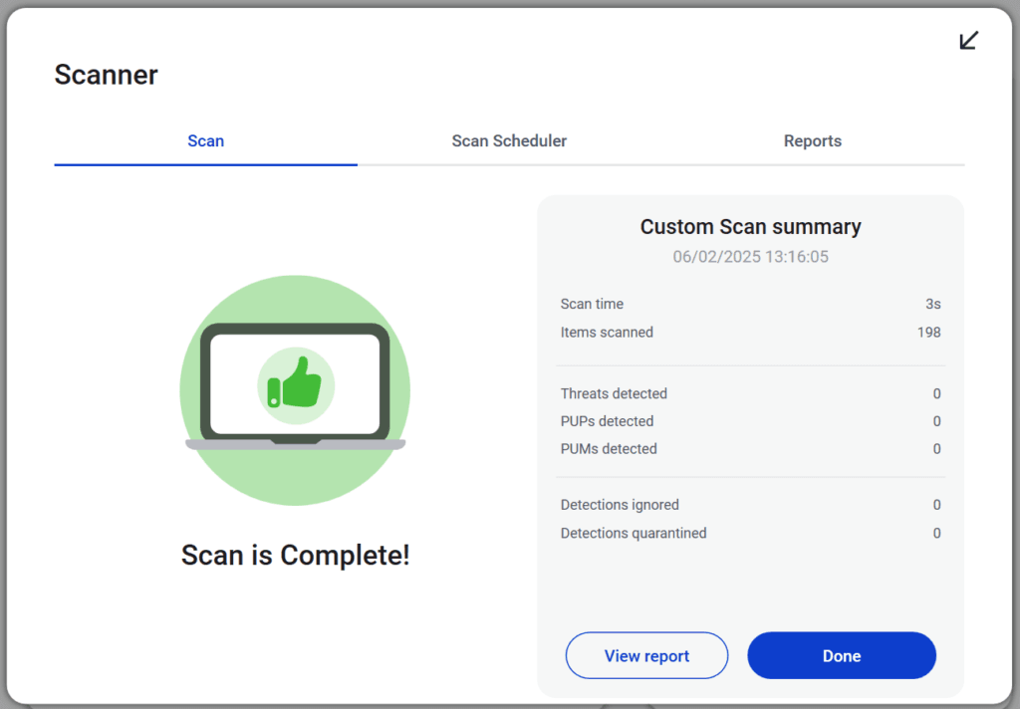Click the View report button
Image resolution: width=1020 pixels, height=709 pixels.
pyautogui.click(x=646, y=655)
